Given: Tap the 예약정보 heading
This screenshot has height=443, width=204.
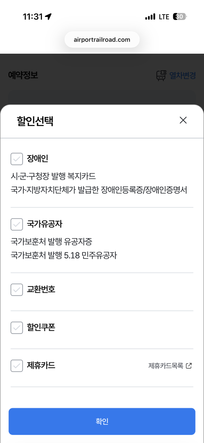Looking at the screenshot, I should point(23,75).
